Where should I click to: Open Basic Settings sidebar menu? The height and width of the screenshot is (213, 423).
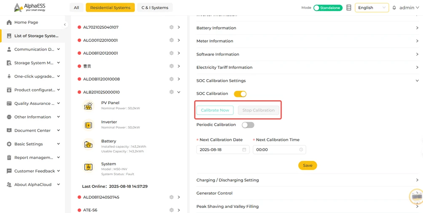[32, 144]
